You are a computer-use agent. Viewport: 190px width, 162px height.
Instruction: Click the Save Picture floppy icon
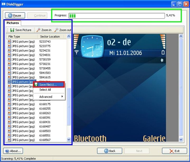point(12,30)
